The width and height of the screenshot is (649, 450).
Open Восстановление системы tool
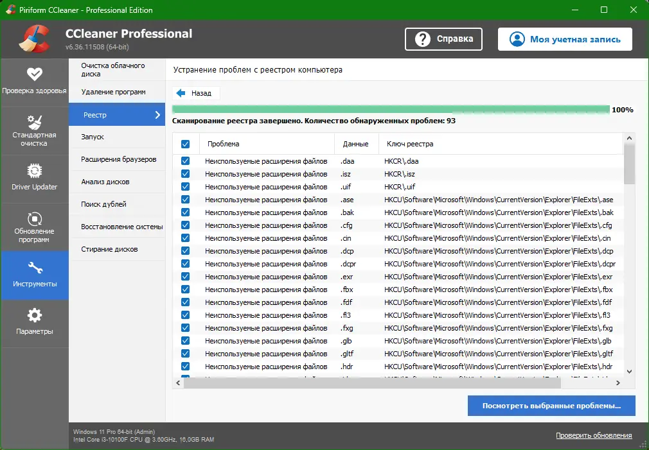117,227
